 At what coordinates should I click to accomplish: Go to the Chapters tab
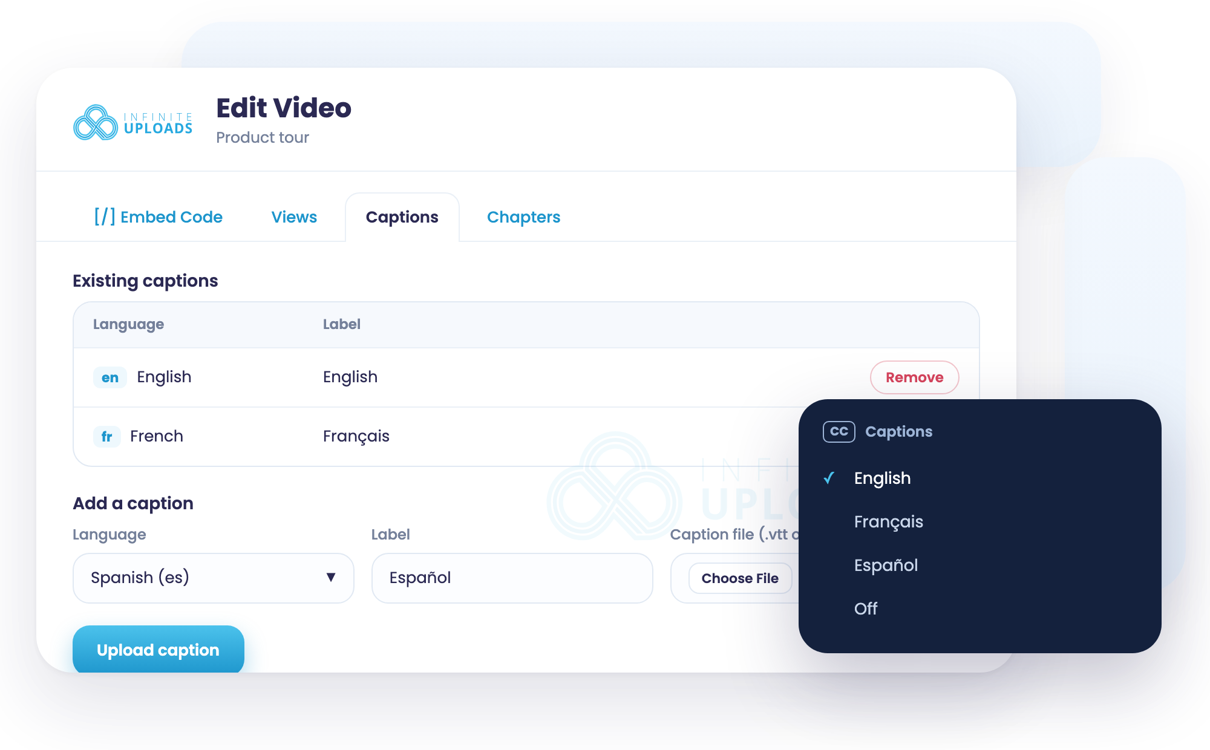tap(524, 217)
